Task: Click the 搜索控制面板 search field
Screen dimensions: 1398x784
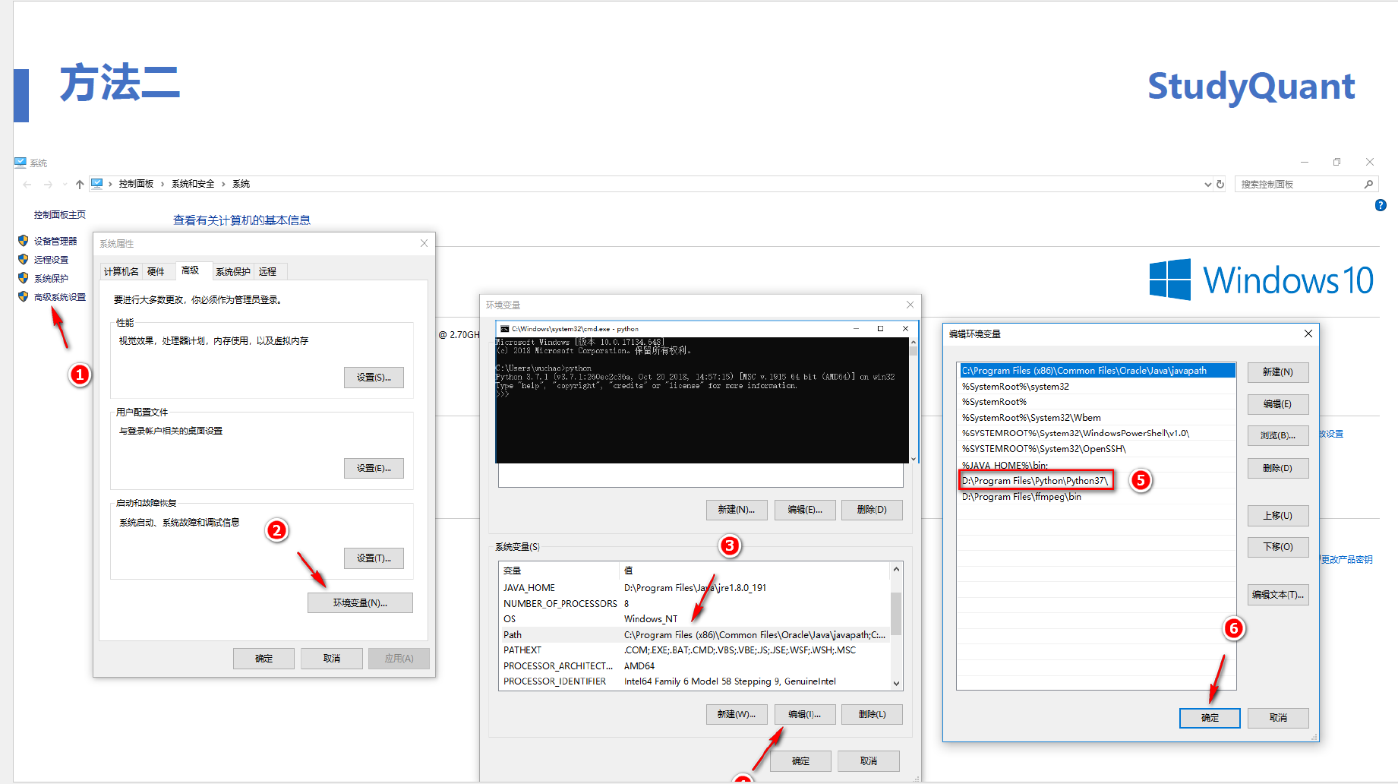Action: 1299,184
